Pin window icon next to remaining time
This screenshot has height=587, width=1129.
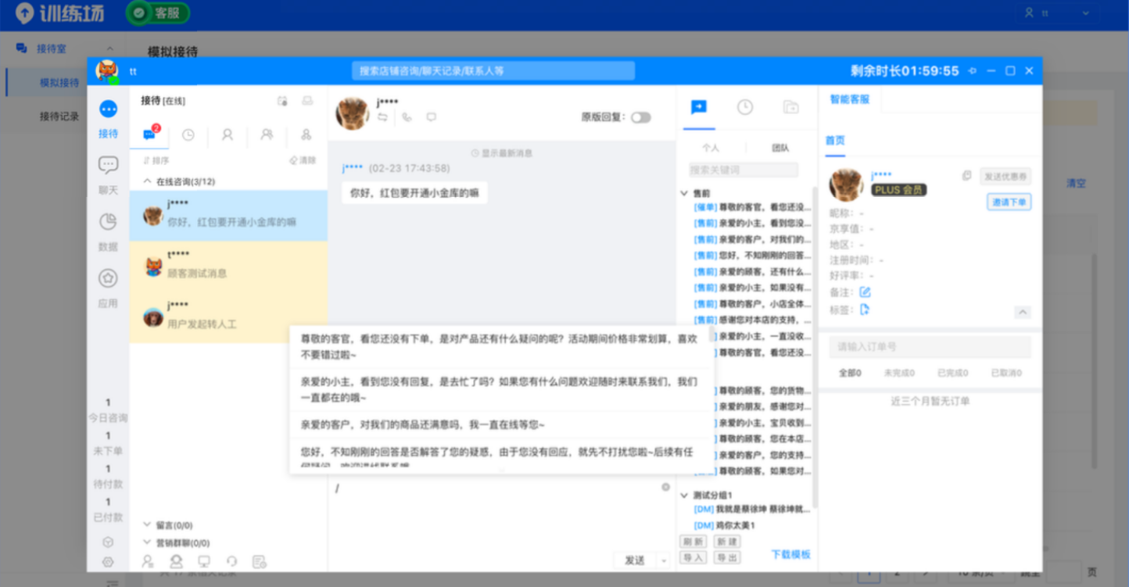(973, 70)
